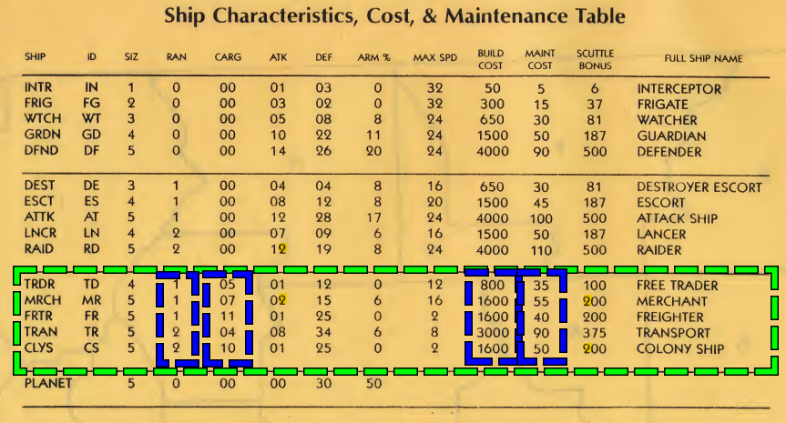Select the DEST ship code
Image resolution: width=786 pixels, height=423 pixels.
pos(39,186)
